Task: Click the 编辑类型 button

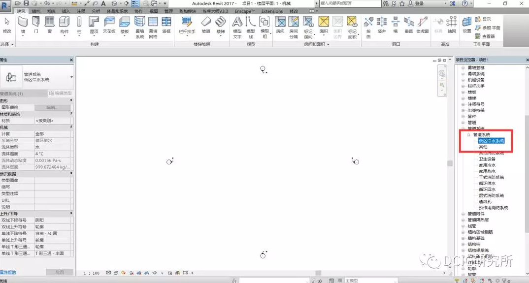Action: point(61,93)
